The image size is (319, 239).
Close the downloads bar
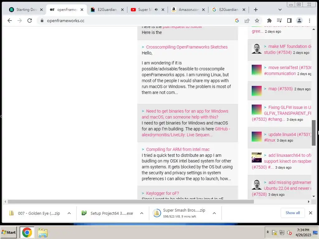click(x=311, y=213)
